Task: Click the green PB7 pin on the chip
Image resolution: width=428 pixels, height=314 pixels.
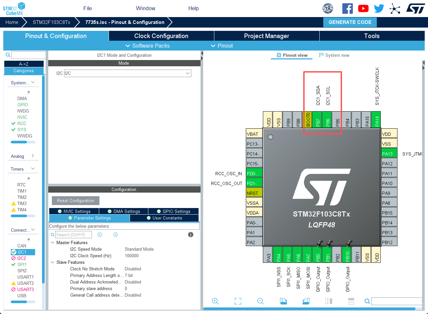Action: [x=317, y=120]
